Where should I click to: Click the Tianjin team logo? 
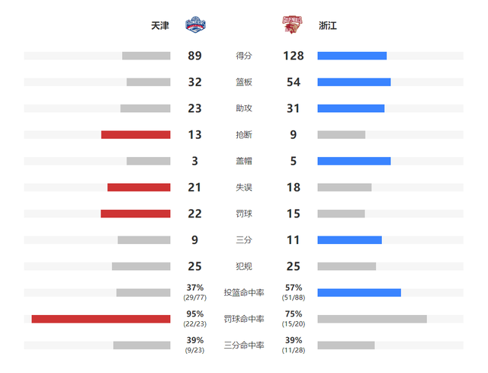coord(195,25)
